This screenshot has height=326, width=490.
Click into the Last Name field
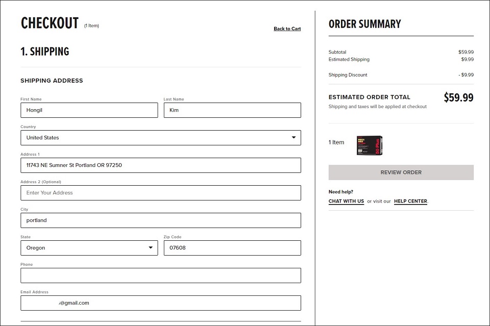pos(232,110)
